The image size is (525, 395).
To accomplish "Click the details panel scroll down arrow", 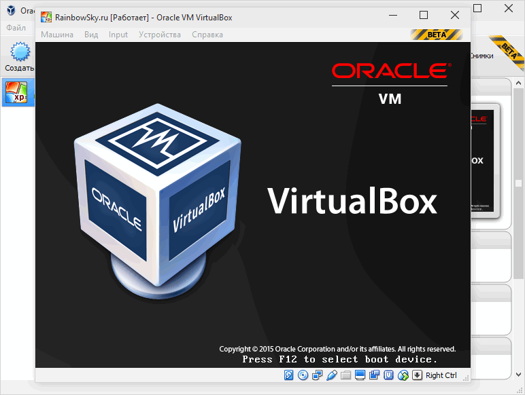I will (518, 375).
